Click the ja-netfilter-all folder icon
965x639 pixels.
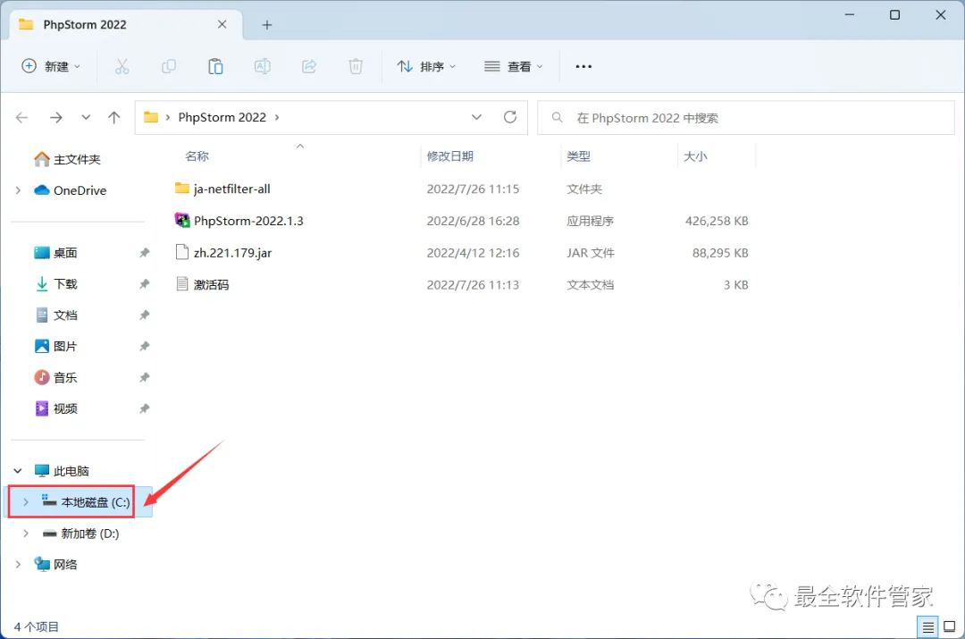click(x=182, y=188)
